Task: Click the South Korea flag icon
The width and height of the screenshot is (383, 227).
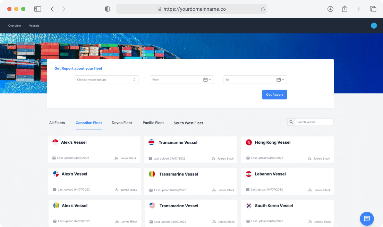Action: pos(249,206)
